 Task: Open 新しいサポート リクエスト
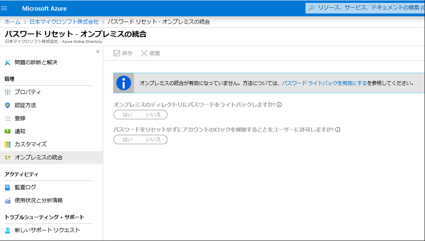tap(47, 230)
